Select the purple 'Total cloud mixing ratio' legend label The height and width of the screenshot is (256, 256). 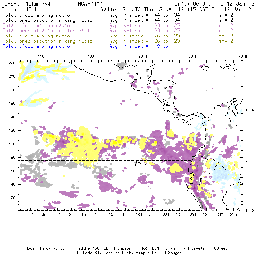tap(36, 26)
